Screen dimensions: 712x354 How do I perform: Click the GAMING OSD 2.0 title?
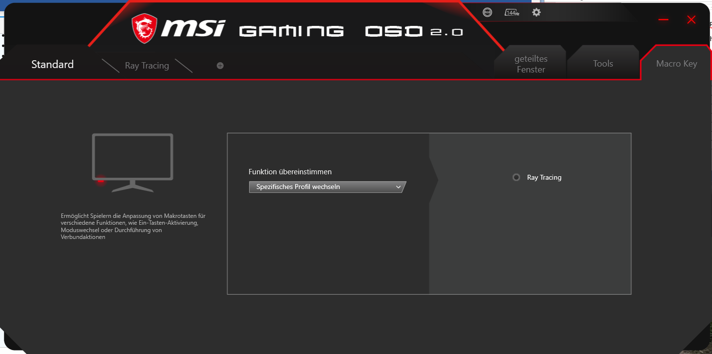(351, 31)
